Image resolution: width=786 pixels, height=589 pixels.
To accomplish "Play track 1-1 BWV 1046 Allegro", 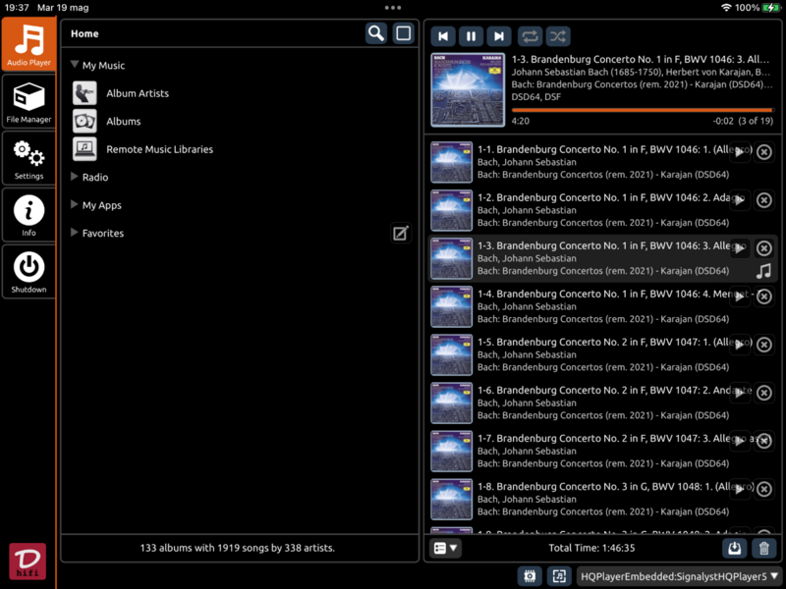I will [x=740, y=152].
